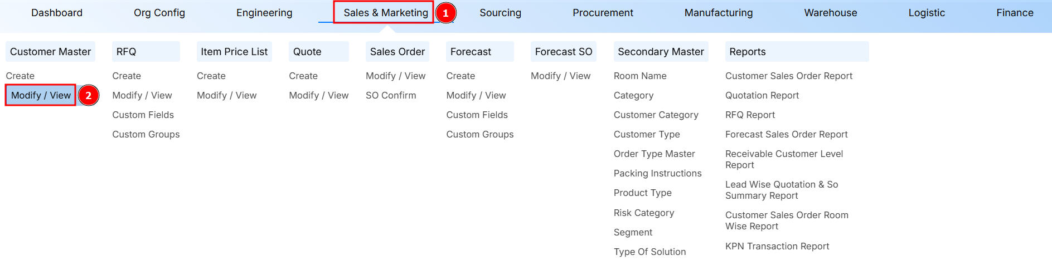The image size is (1052, 275).
Task: Select Modify / View under Forecast SO
Action: point(560,76)
